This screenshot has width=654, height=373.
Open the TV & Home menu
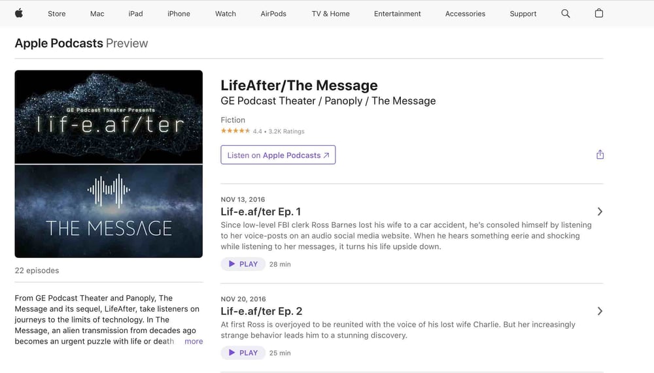click(x=331, y=14)
